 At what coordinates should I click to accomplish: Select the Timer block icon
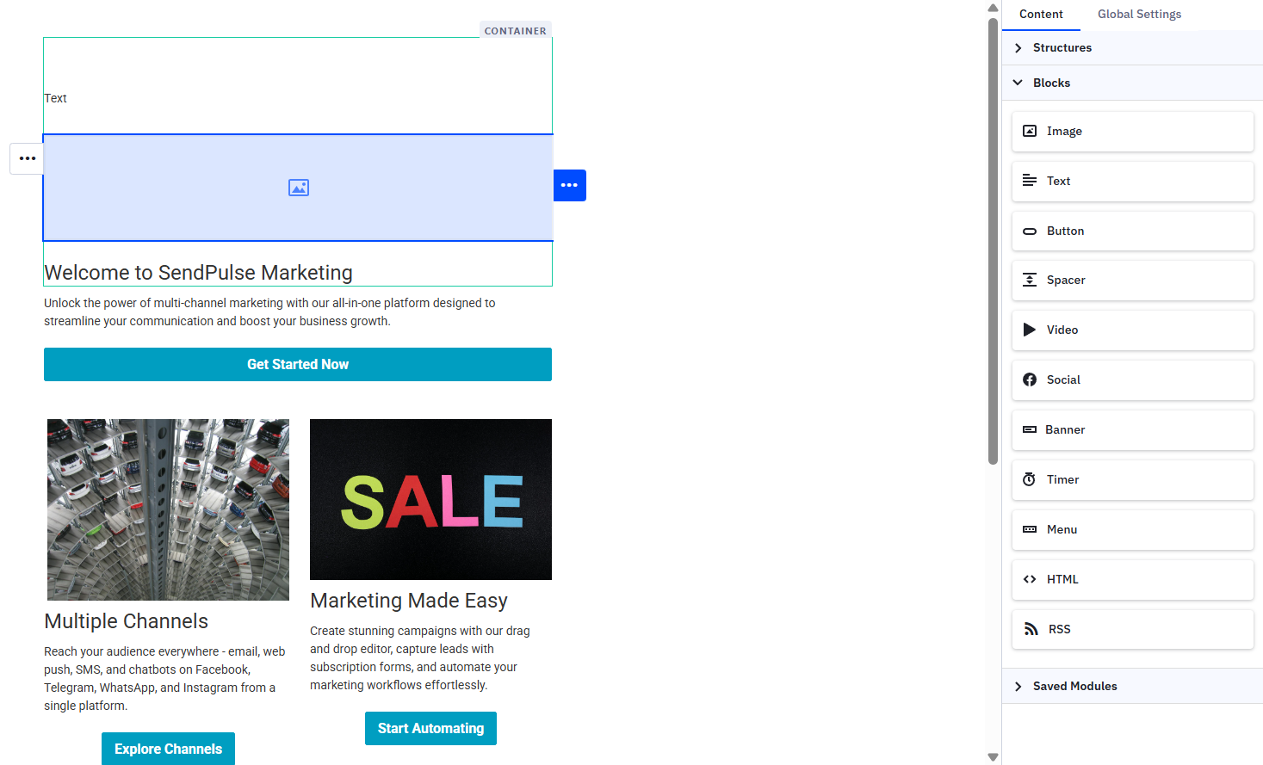tap(1030, 479)
